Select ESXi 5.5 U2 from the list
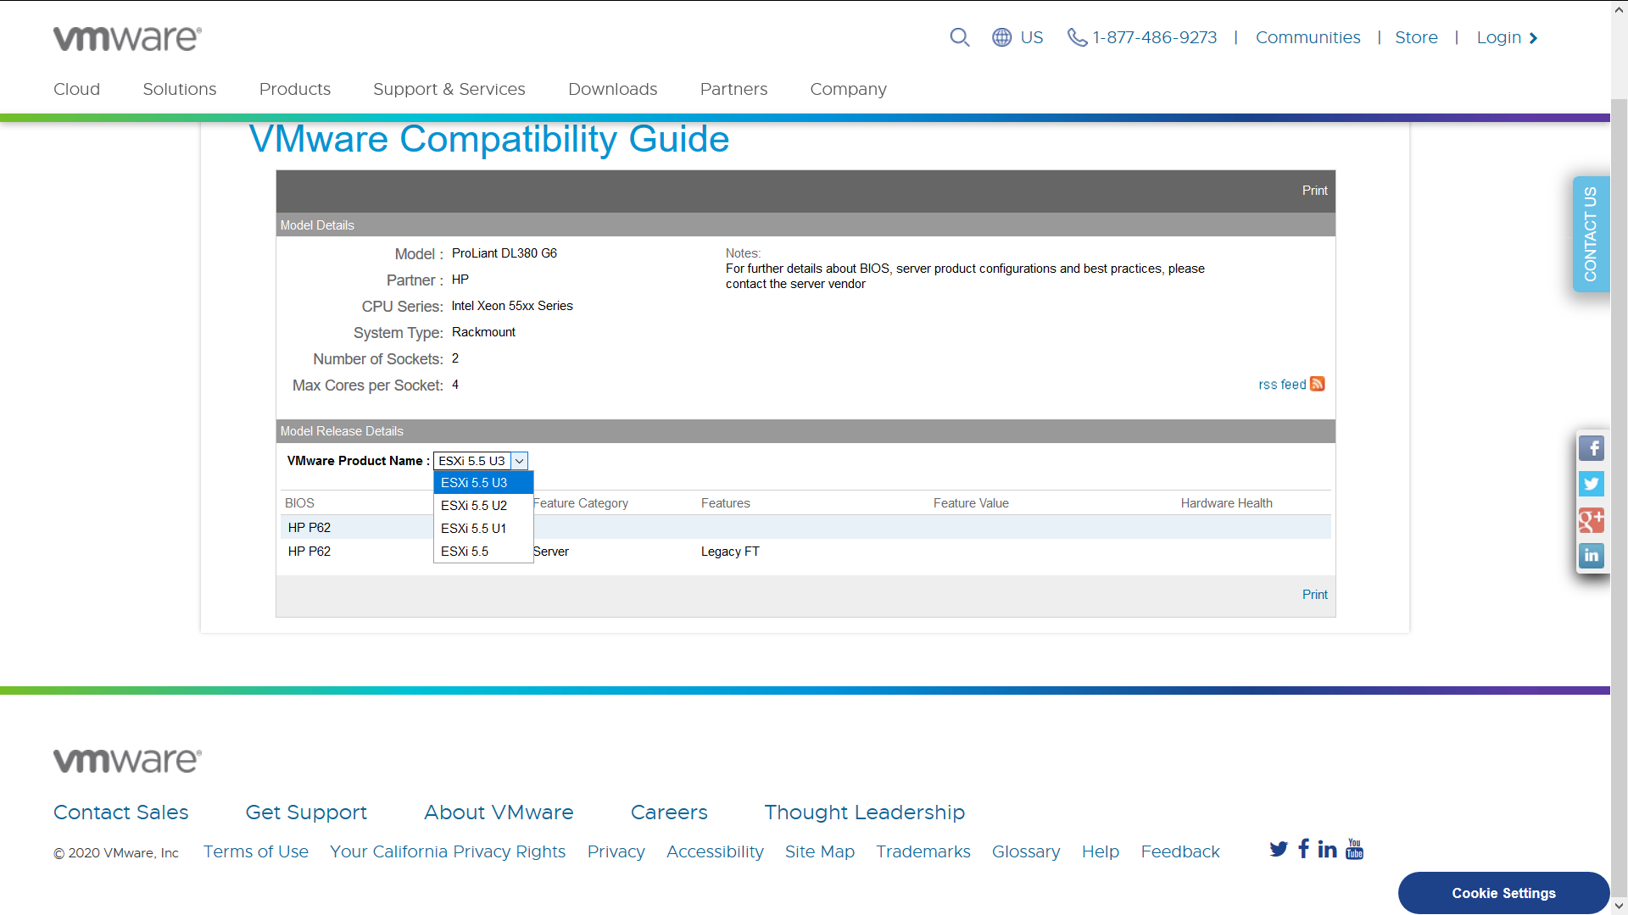Viewport: 1628px width, 915px height. coord(473,505)
